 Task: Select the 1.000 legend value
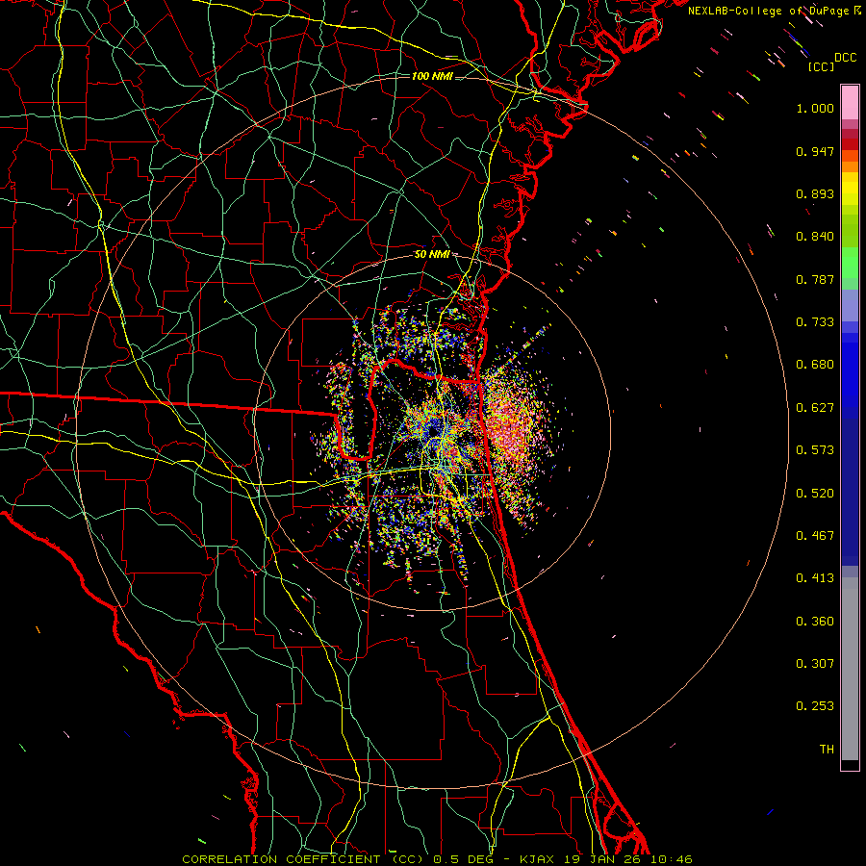[x=815, y=108]
